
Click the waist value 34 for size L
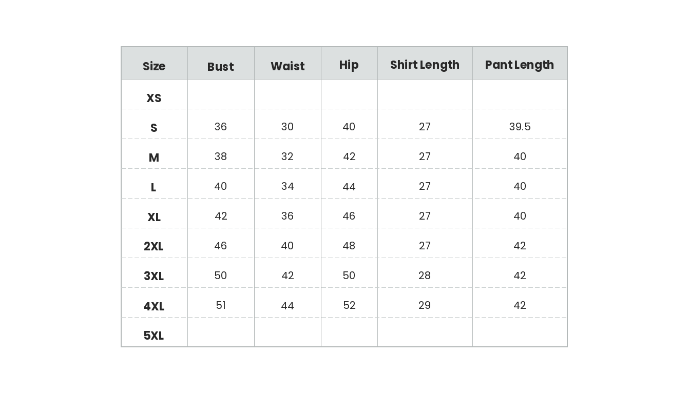pos(288,186)
